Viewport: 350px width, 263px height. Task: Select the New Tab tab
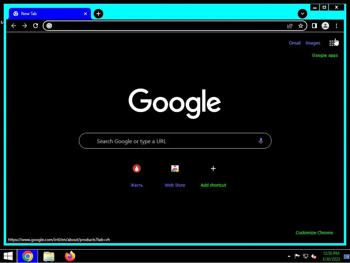click(x=50, y=14)
